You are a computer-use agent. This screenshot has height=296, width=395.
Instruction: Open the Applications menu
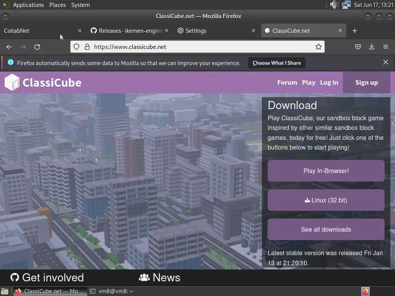click(x=28, y=5)
